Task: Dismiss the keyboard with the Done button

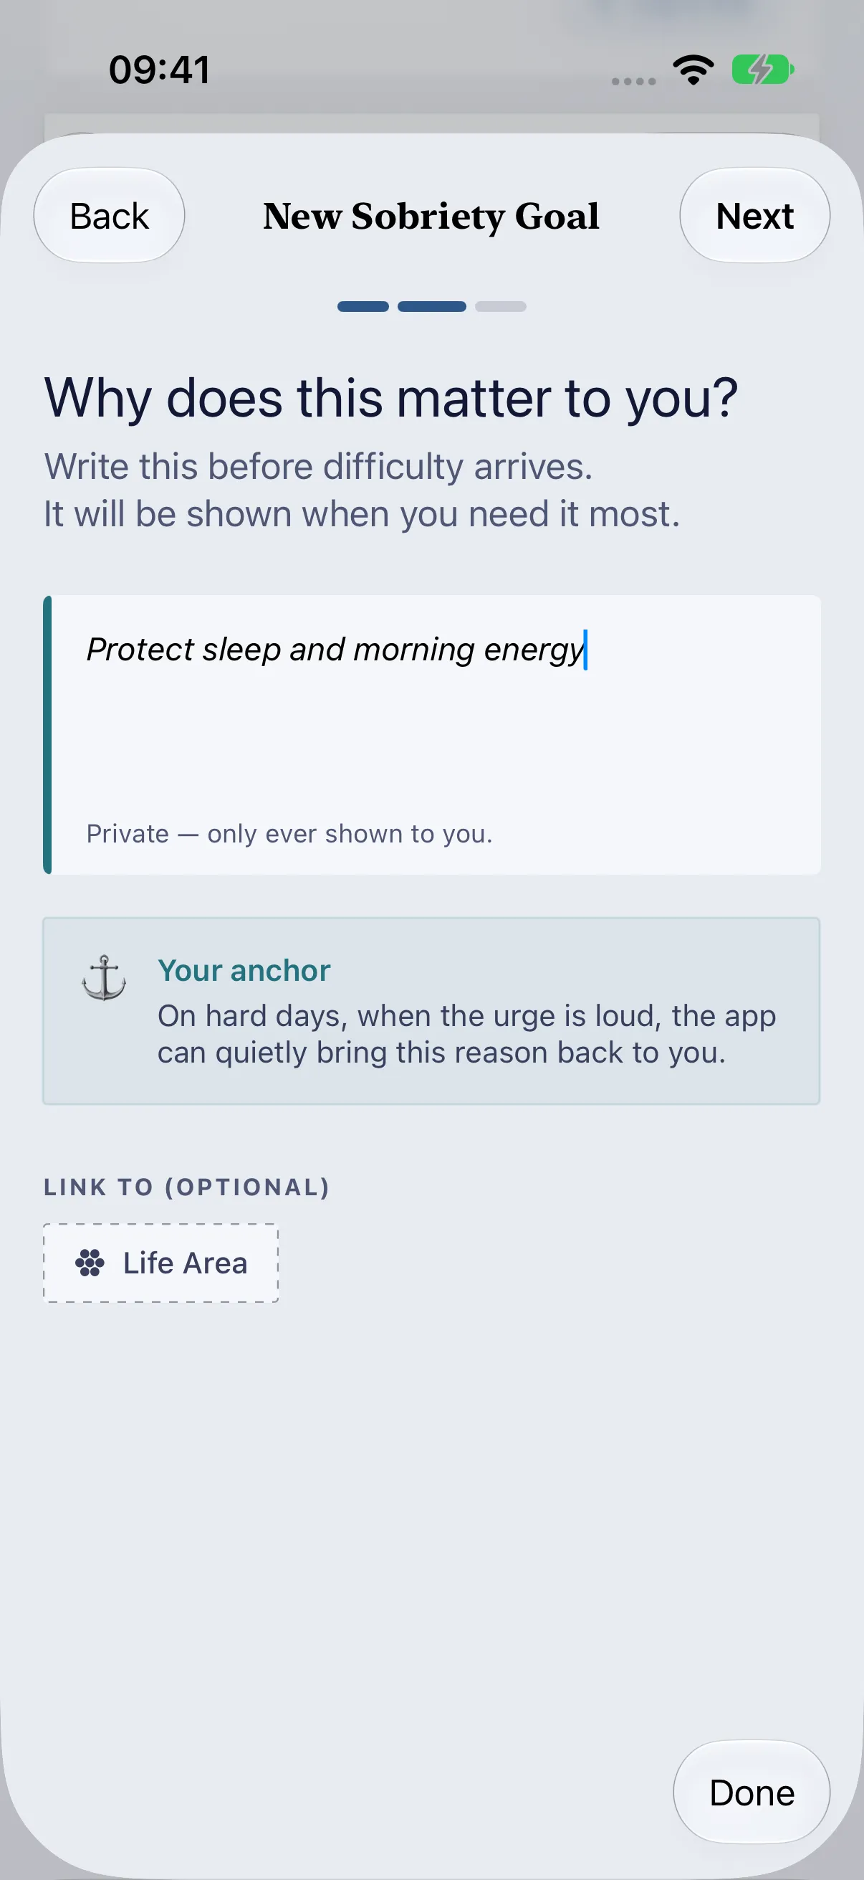Action: coord(752,1793)
